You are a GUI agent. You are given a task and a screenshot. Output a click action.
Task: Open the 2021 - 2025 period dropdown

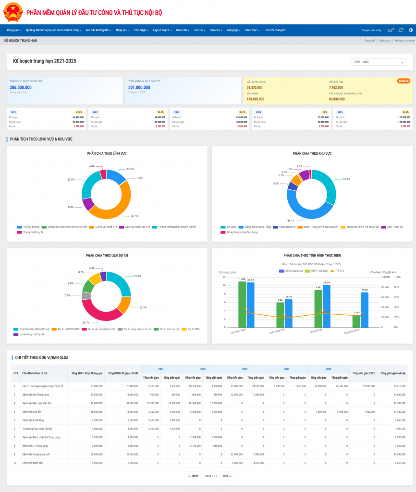pos(379,62)
